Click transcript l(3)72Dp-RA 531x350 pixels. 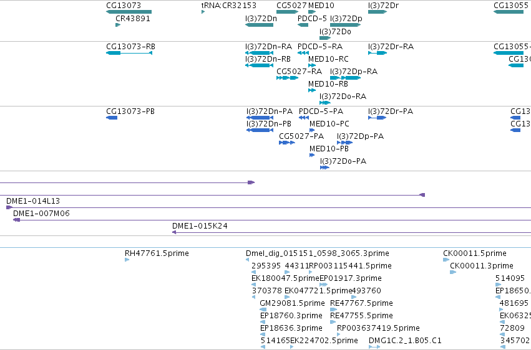(345, 78)
